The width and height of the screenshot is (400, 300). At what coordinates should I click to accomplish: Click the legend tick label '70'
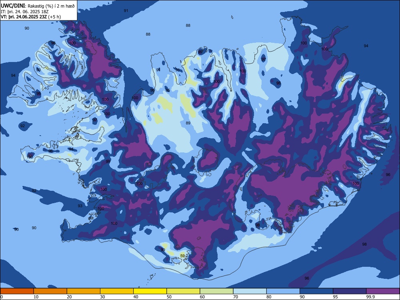pyautogui.click(x=236, y=297)
